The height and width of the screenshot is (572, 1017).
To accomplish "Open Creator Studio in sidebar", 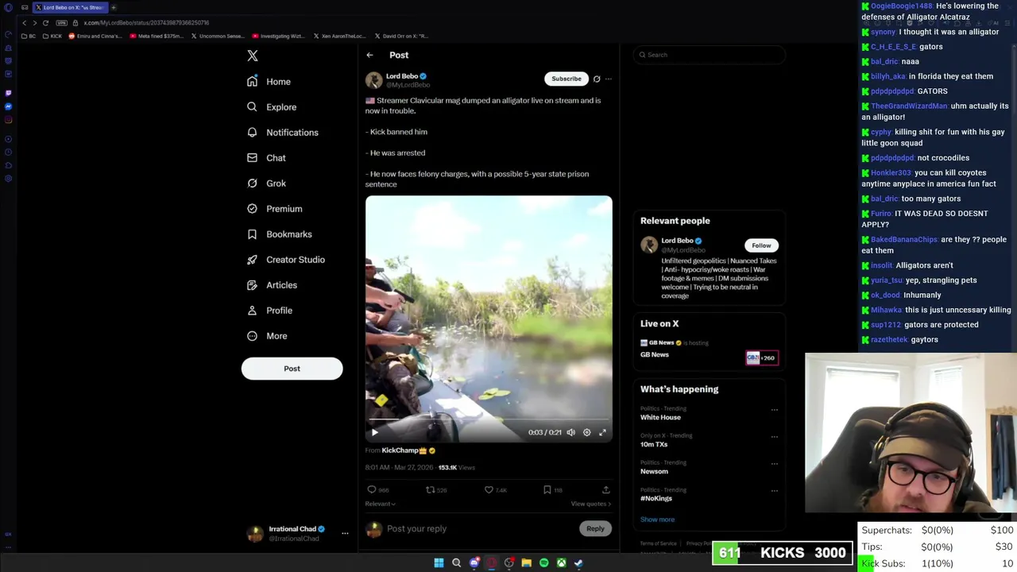I will 285,260.
